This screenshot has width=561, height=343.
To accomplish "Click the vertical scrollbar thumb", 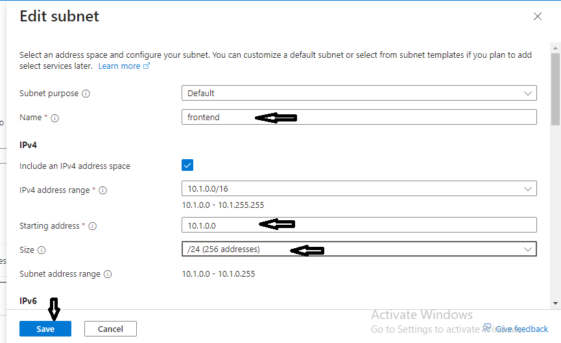I will [555, 84].
